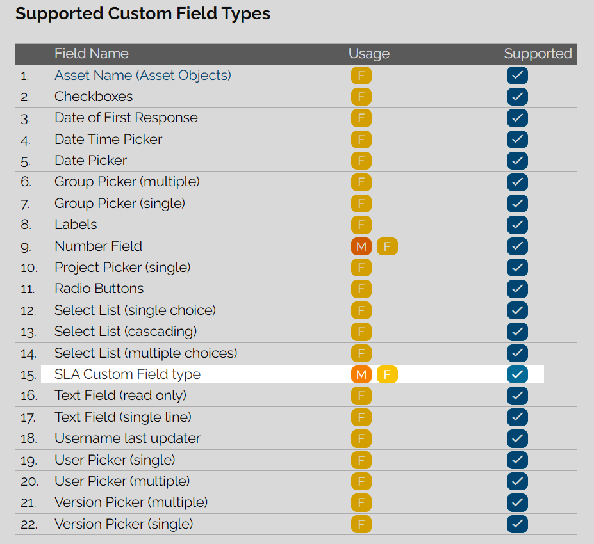Select the SLA Custom Field type row text
This screenshot has height=544, width=594.
128,374
